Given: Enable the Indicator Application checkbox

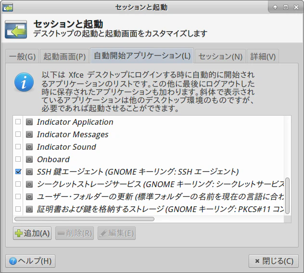Looking at the screenshot, I should (18, 122).
